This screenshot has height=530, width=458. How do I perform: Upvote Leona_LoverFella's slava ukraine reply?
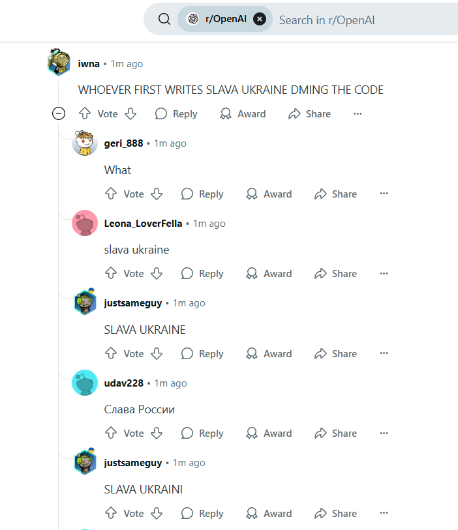tap(111, 273)
